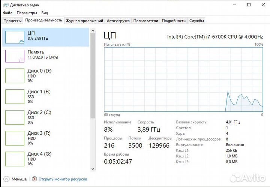Image resolution: width=270 pixels, height=187 pixels.
Task: Click the large ЦП heading
Action: (110, 36)
